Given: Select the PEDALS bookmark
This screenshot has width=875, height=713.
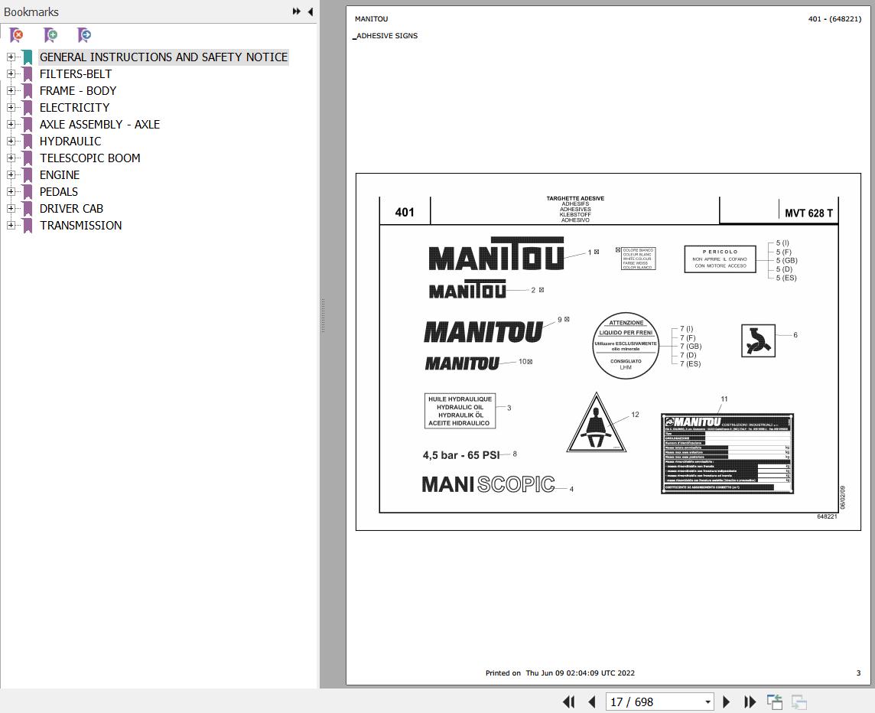Looking at the screenshot, I should (59, 191).
